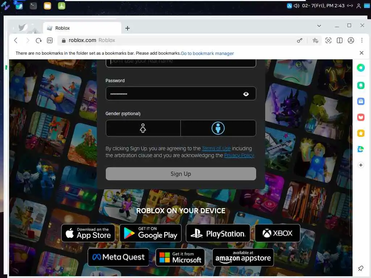Open the browser three-dot menu
Image resolution: width=371 pixels, height=278 pixels.
[x=362, y=41]
